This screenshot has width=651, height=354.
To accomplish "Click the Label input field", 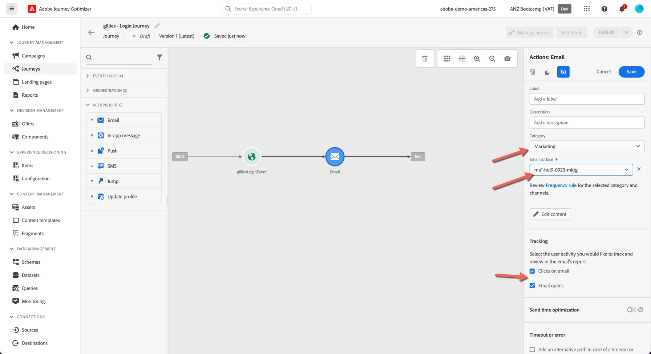I will (x=587, y=99).
